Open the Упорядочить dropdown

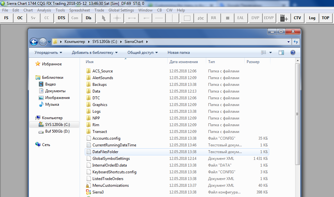pyautogui.click(x=48, y=53)
